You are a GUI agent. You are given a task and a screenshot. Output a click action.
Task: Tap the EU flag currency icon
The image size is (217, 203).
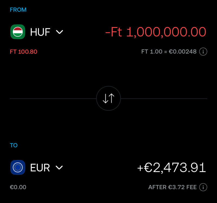click(x=18, y=167)
